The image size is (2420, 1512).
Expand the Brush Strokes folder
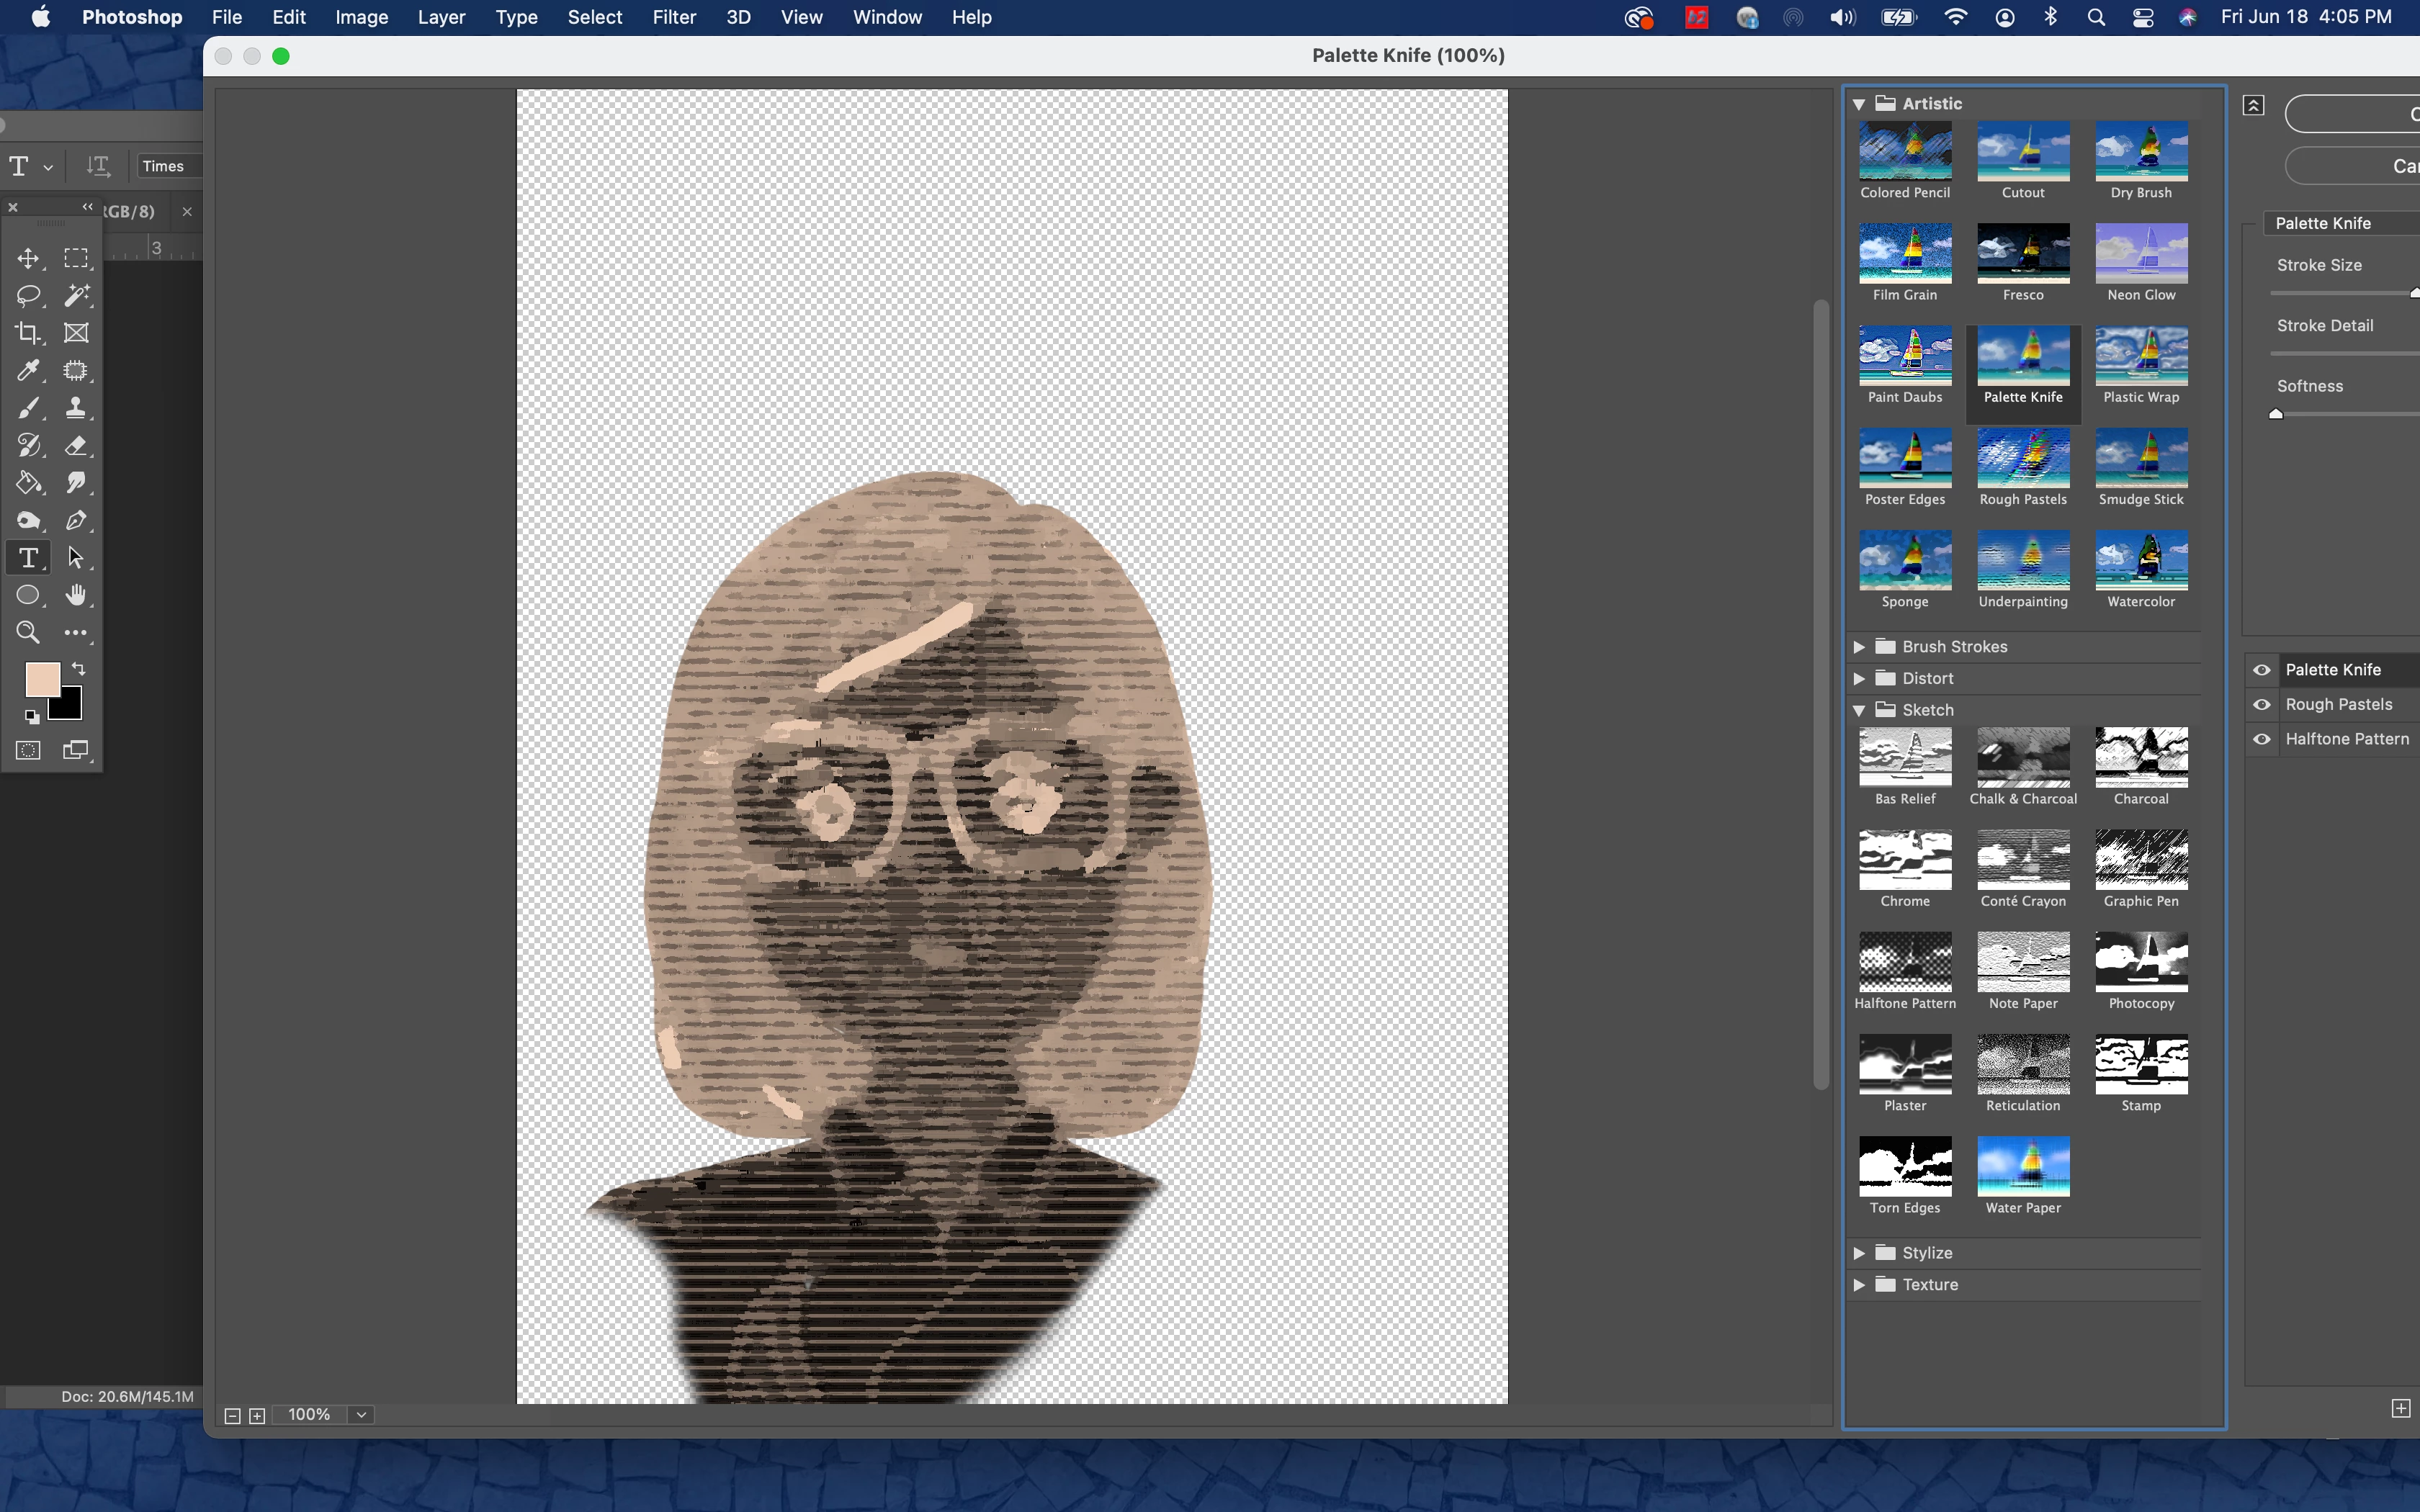coord(1859,647)
